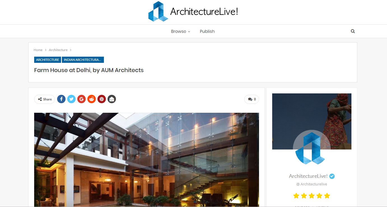Screen dimensions: 387x207
Task: Share the article by email icon
Action: 112,99
